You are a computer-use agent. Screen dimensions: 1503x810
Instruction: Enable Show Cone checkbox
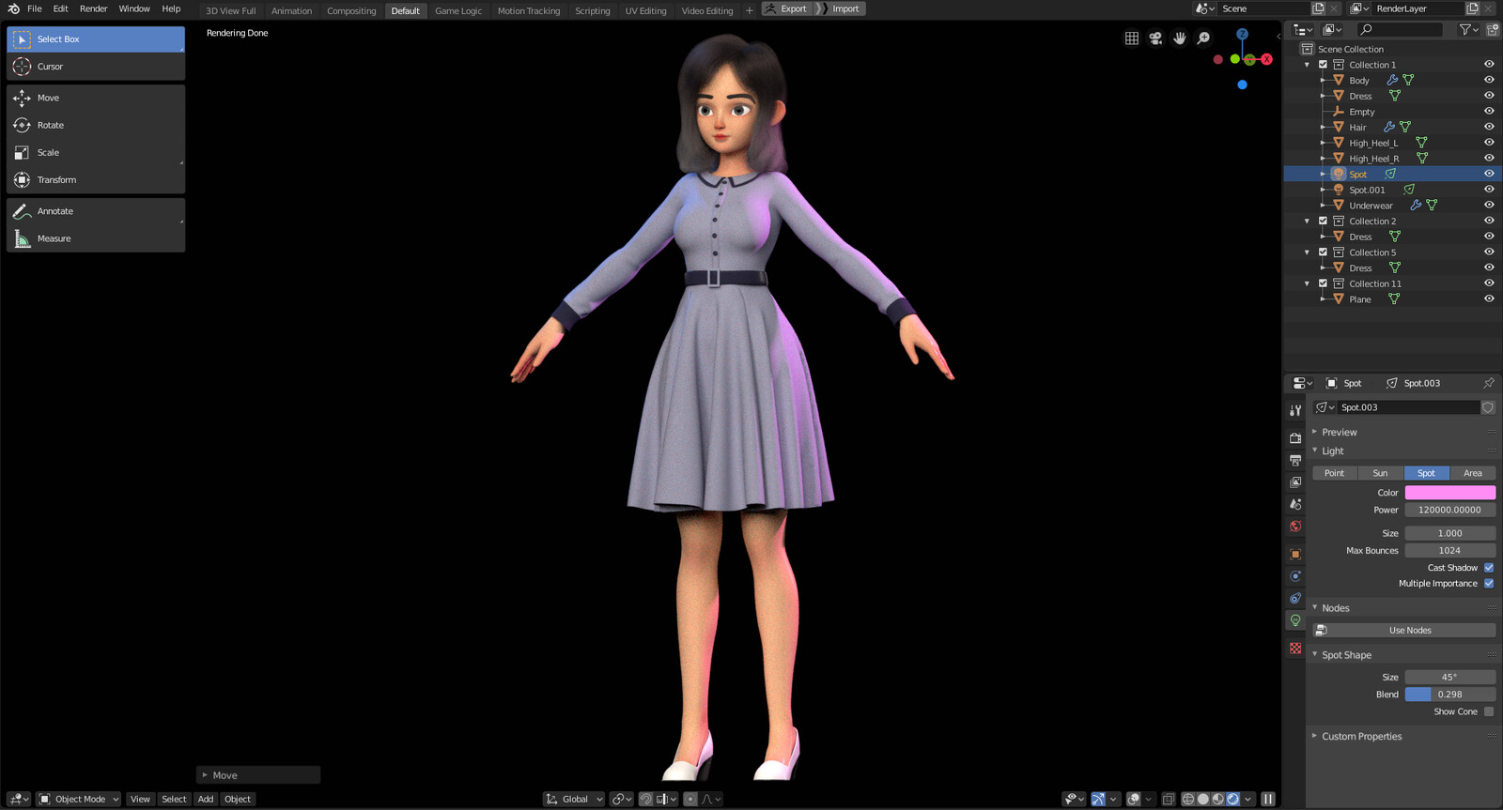click(1489, 711)
